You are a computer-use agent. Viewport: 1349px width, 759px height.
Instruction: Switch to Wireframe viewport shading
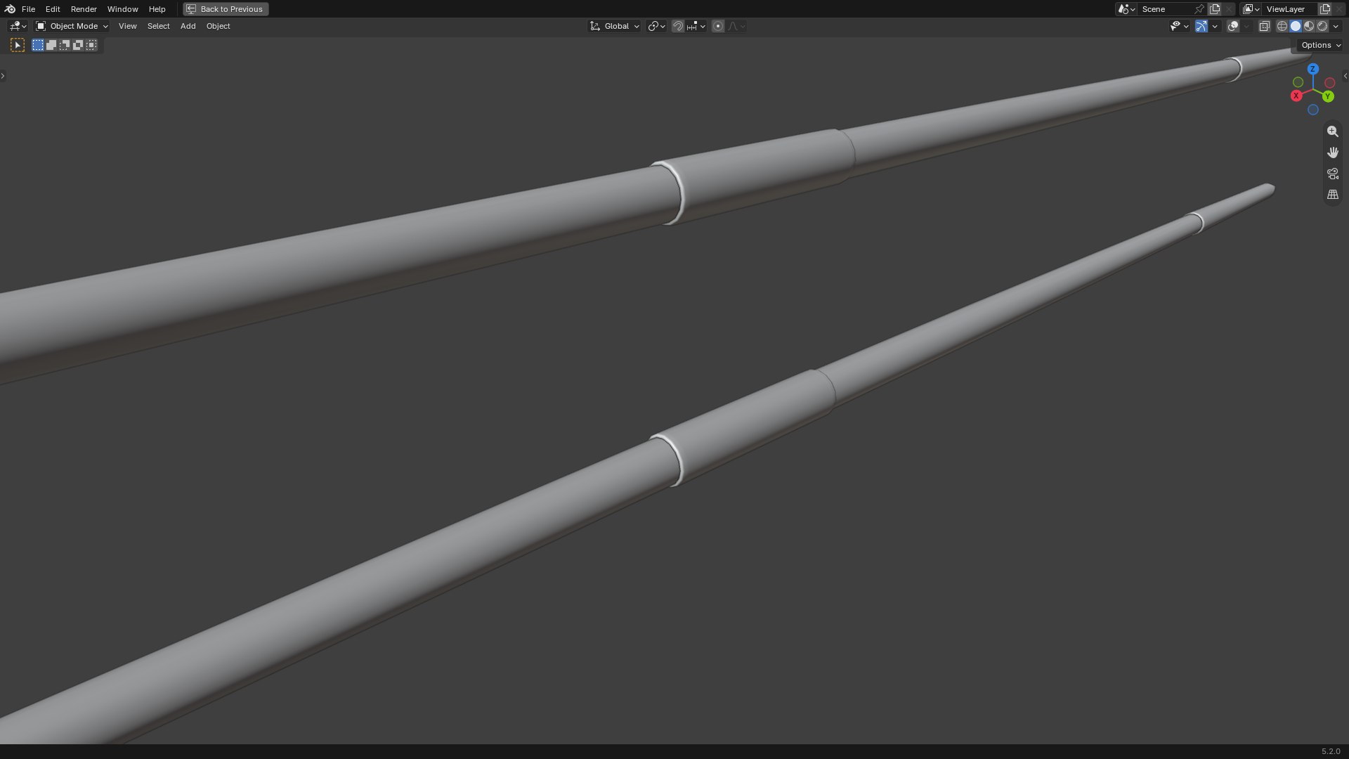coord(1282,26)
